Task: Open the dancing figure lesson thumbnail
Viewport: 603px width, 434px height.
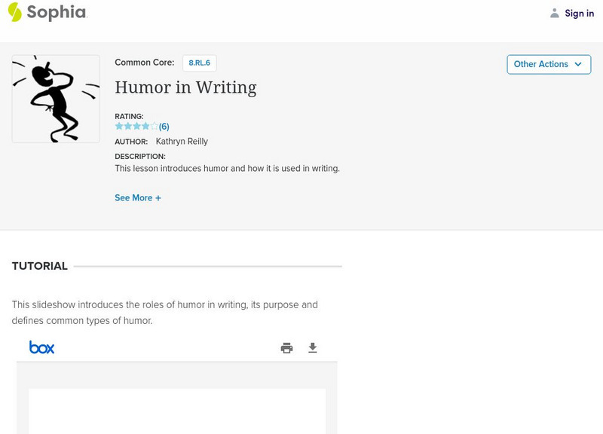Action: point(56,99)
